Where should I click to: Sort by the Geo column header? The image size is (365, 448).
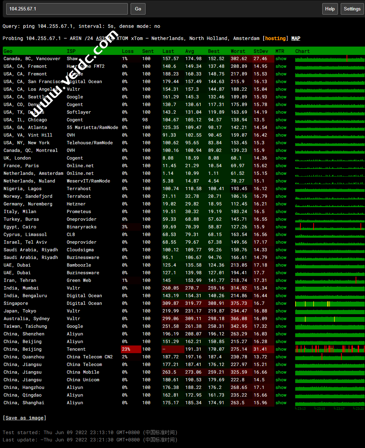click(8, 51)
